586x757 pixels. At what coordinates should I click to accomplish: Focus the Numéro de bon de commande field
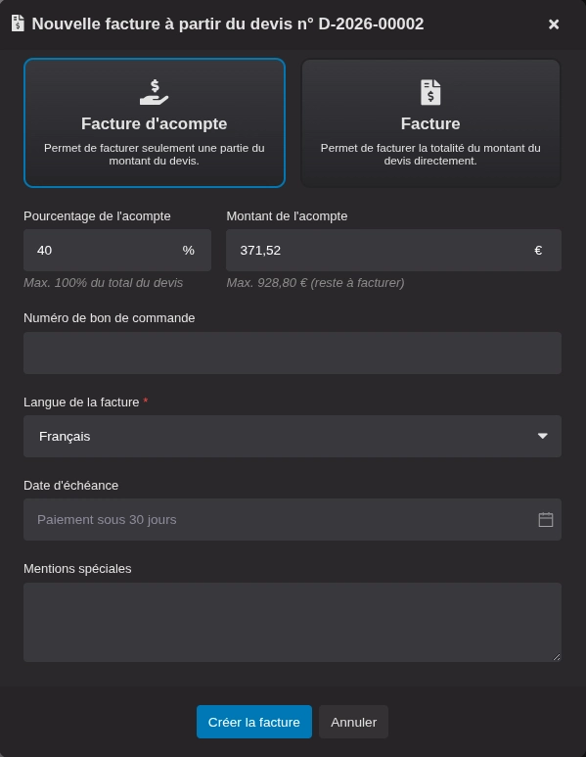pos(293,353)
